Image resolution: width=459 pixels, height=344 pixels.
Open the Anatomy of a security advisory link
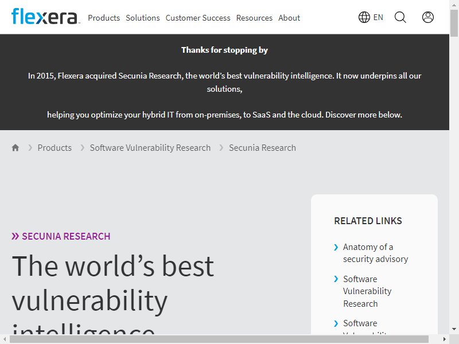(x=376, y=253)
